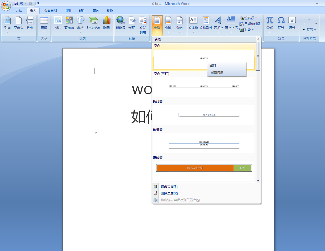325x251 pixels.
Task: Switch to the 邮件 (Mailings) tab
Action: 82,11
